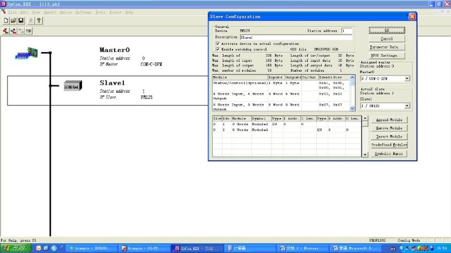This screenshot has height=253, width=451.
Task: Click the New file toolbar icon
Action: (5, 21)
